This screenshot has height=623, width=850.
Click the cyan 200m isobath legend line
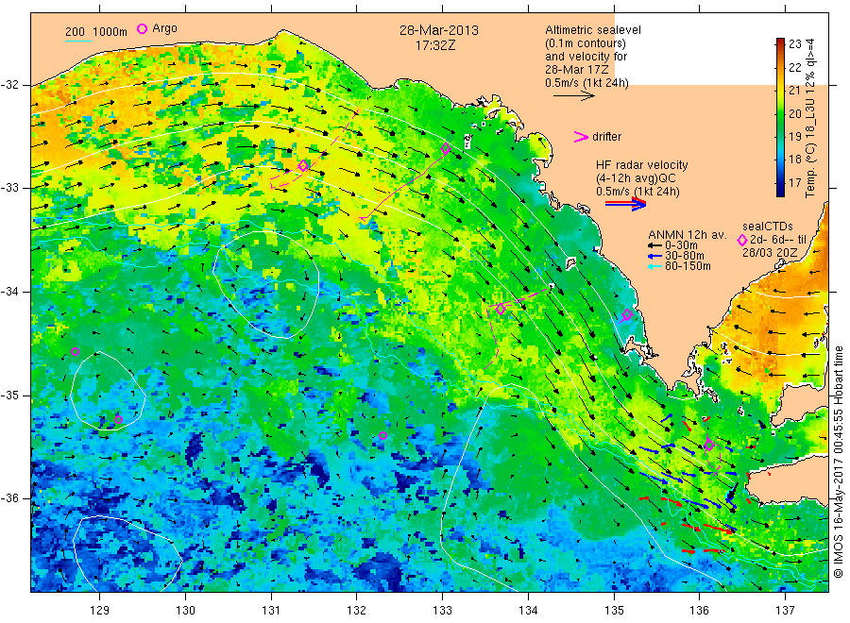tap(78, 40)
